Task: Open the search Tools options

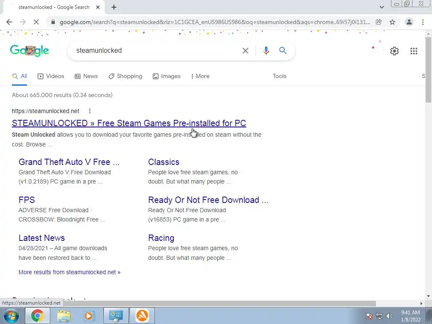Action: (279, 76)
